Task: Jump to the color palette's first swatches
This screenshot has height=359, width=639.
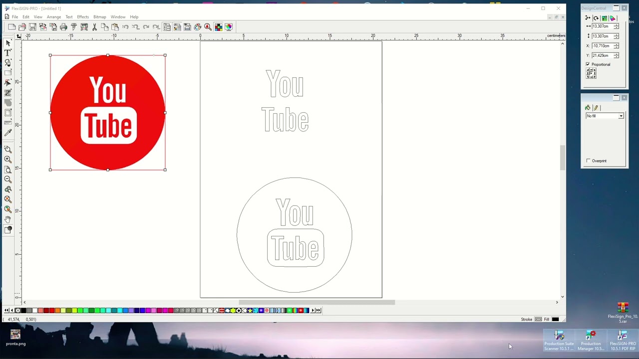Action: [6, 311]
